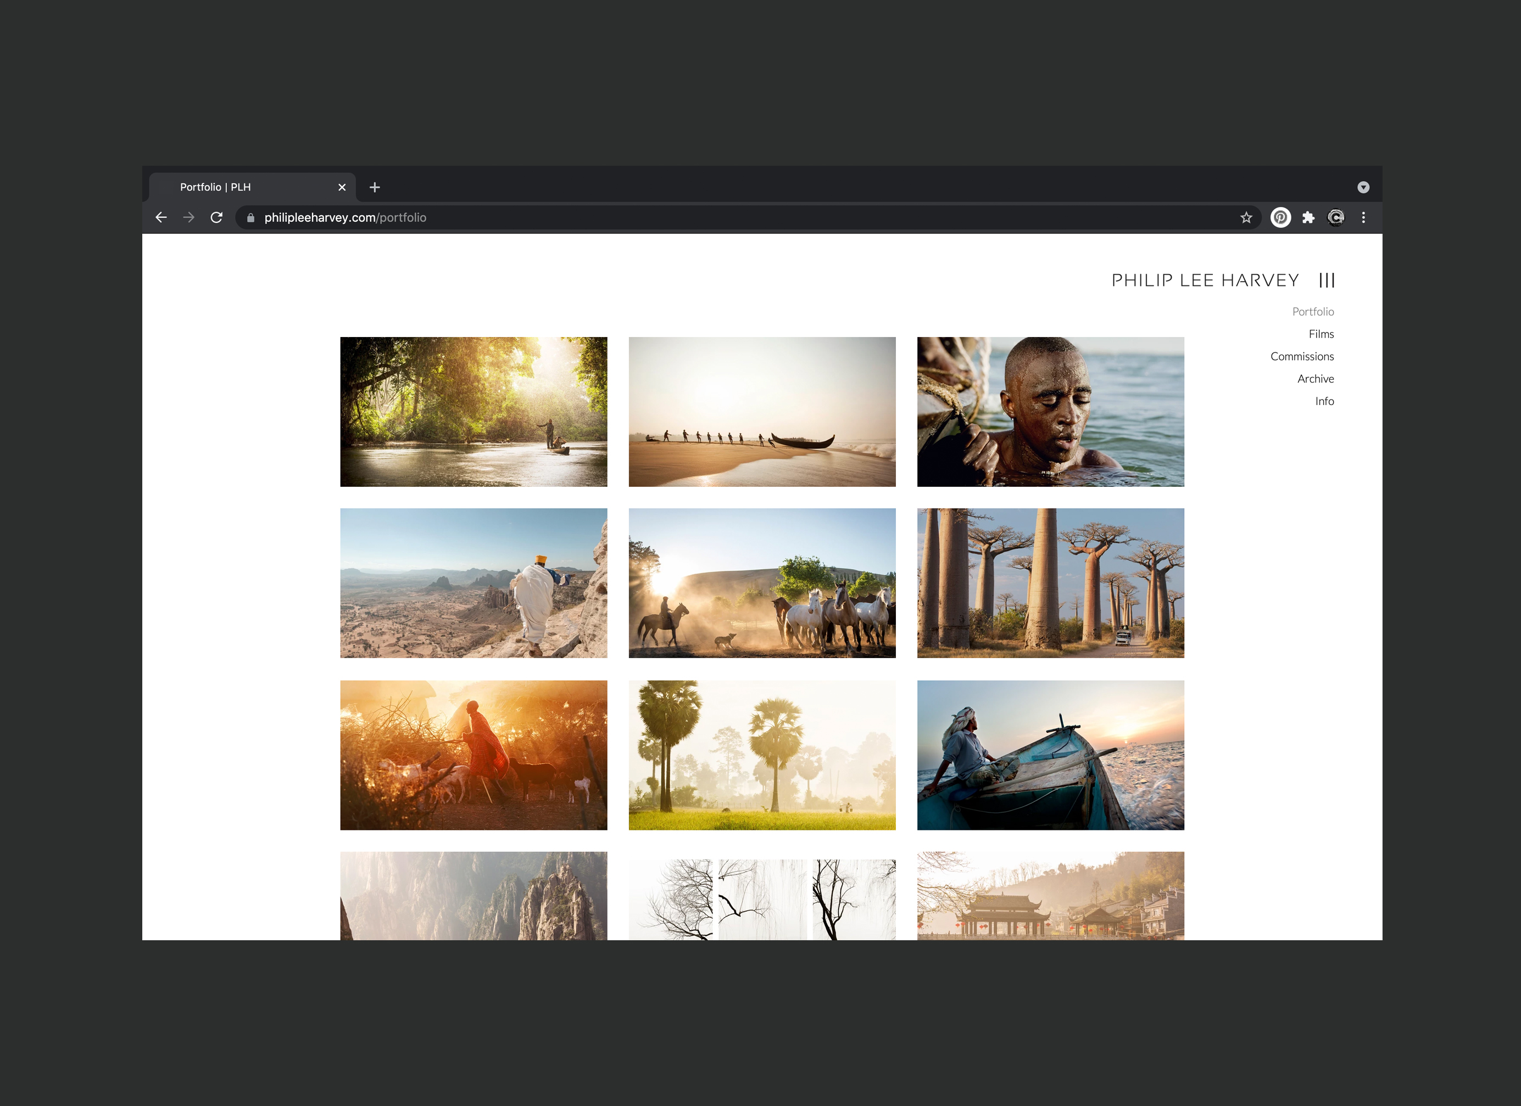The height and width of the screenshot is (1106, 1521).
Task: Open the Extensions puzzle-piece menu
Action: tap(1308, 217)
